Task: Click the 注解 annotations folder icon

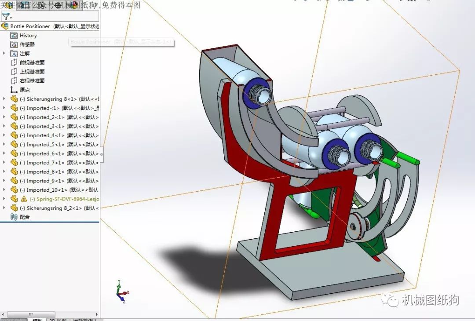Action: [x=14, y=54]
